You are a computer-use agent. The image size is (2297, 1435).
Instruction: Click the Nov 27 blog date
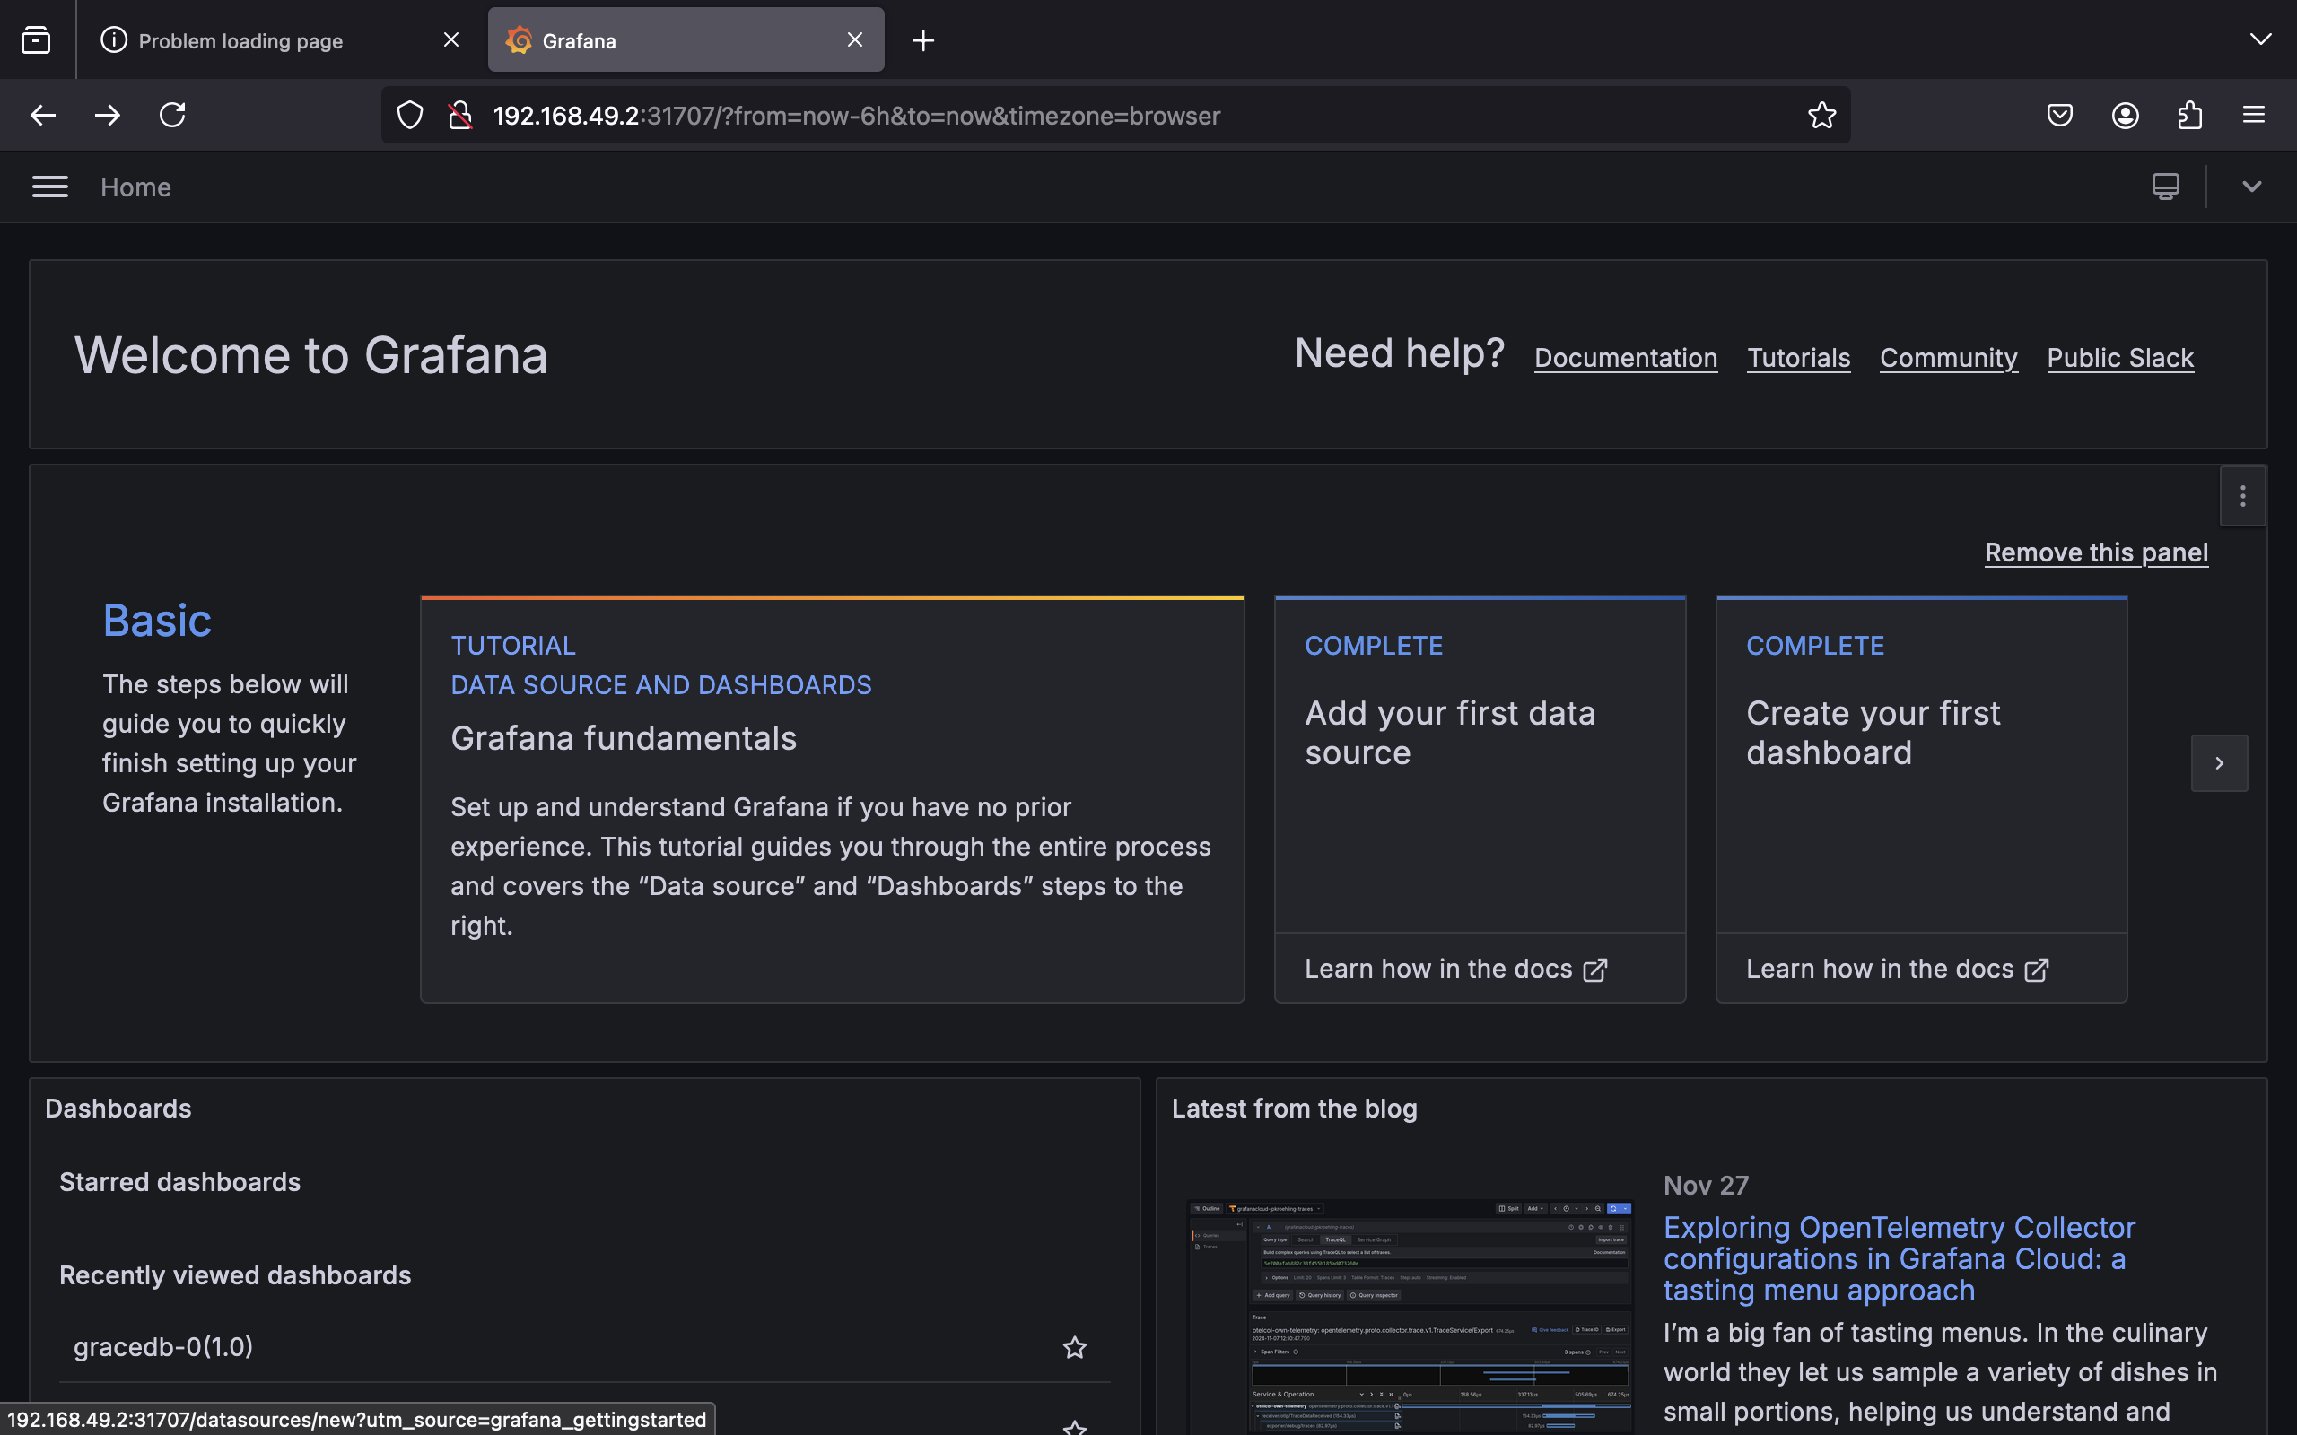(x=1706, y=1186)
